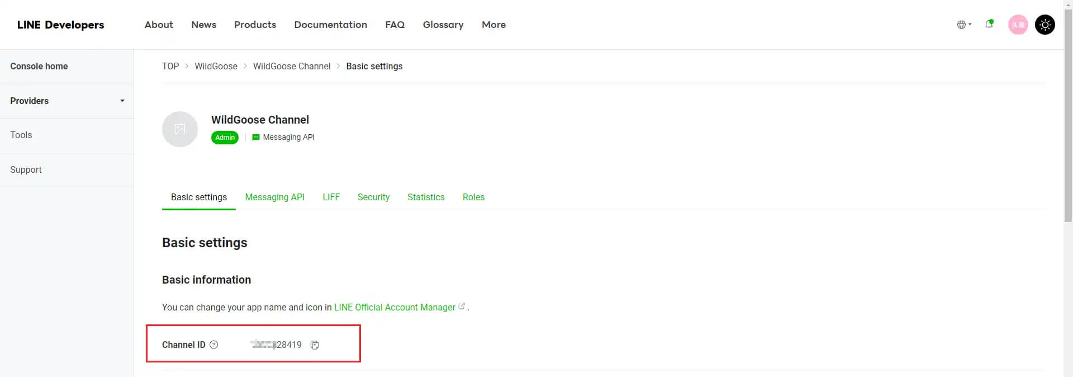
Task: View the Statistics tab
Action: 426,197
